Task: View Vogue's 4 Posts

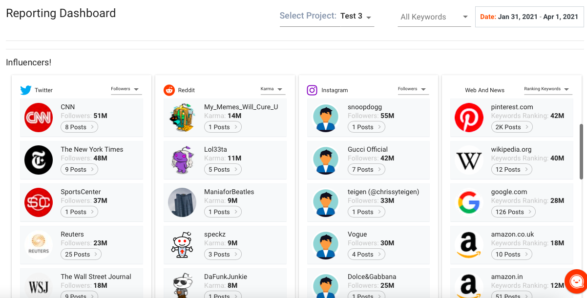Action: 366,255
